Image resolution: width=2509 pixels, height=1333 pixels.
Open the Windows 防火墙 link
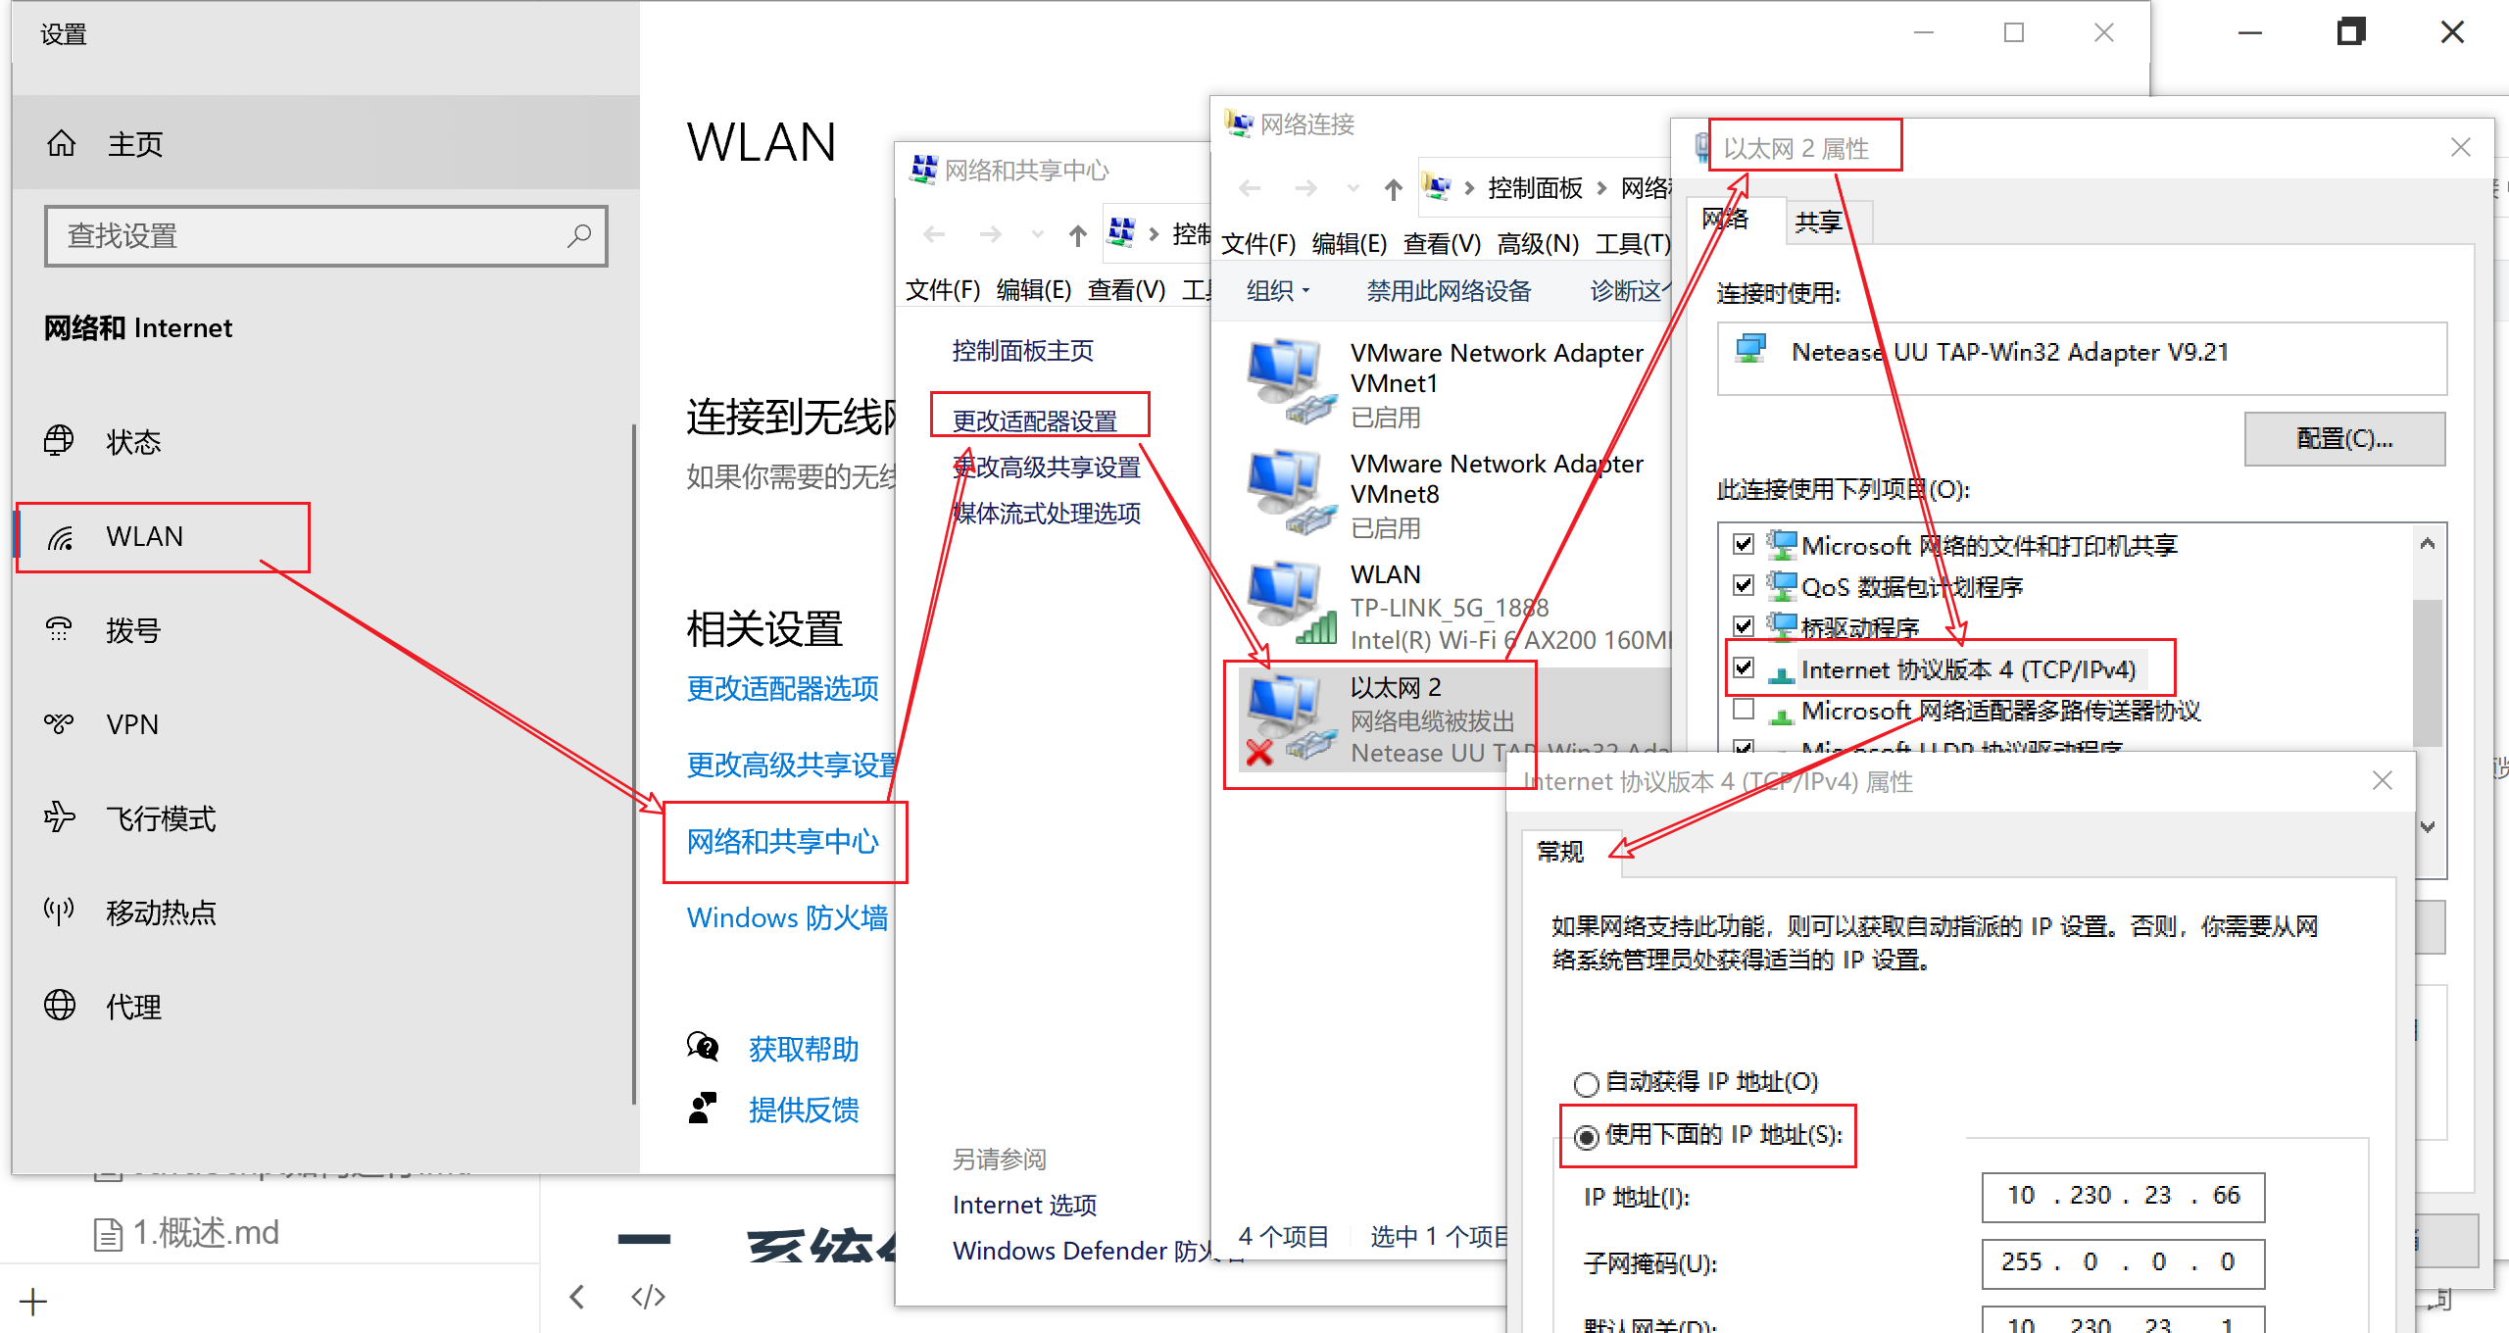tap(787, 917)
